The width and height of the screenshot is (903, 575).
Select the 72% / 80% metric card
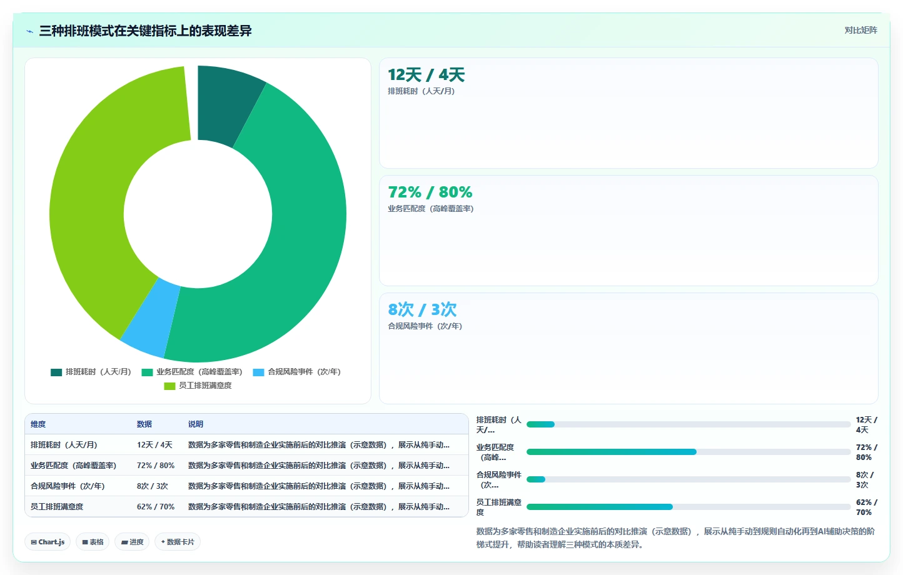[x=628, y=231]
